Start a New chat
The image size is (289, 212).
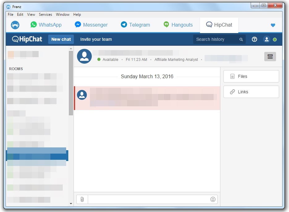click(x=61, y=39)
